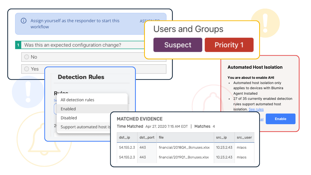
Task: Open the See rules link
Action: coord(256,109)
